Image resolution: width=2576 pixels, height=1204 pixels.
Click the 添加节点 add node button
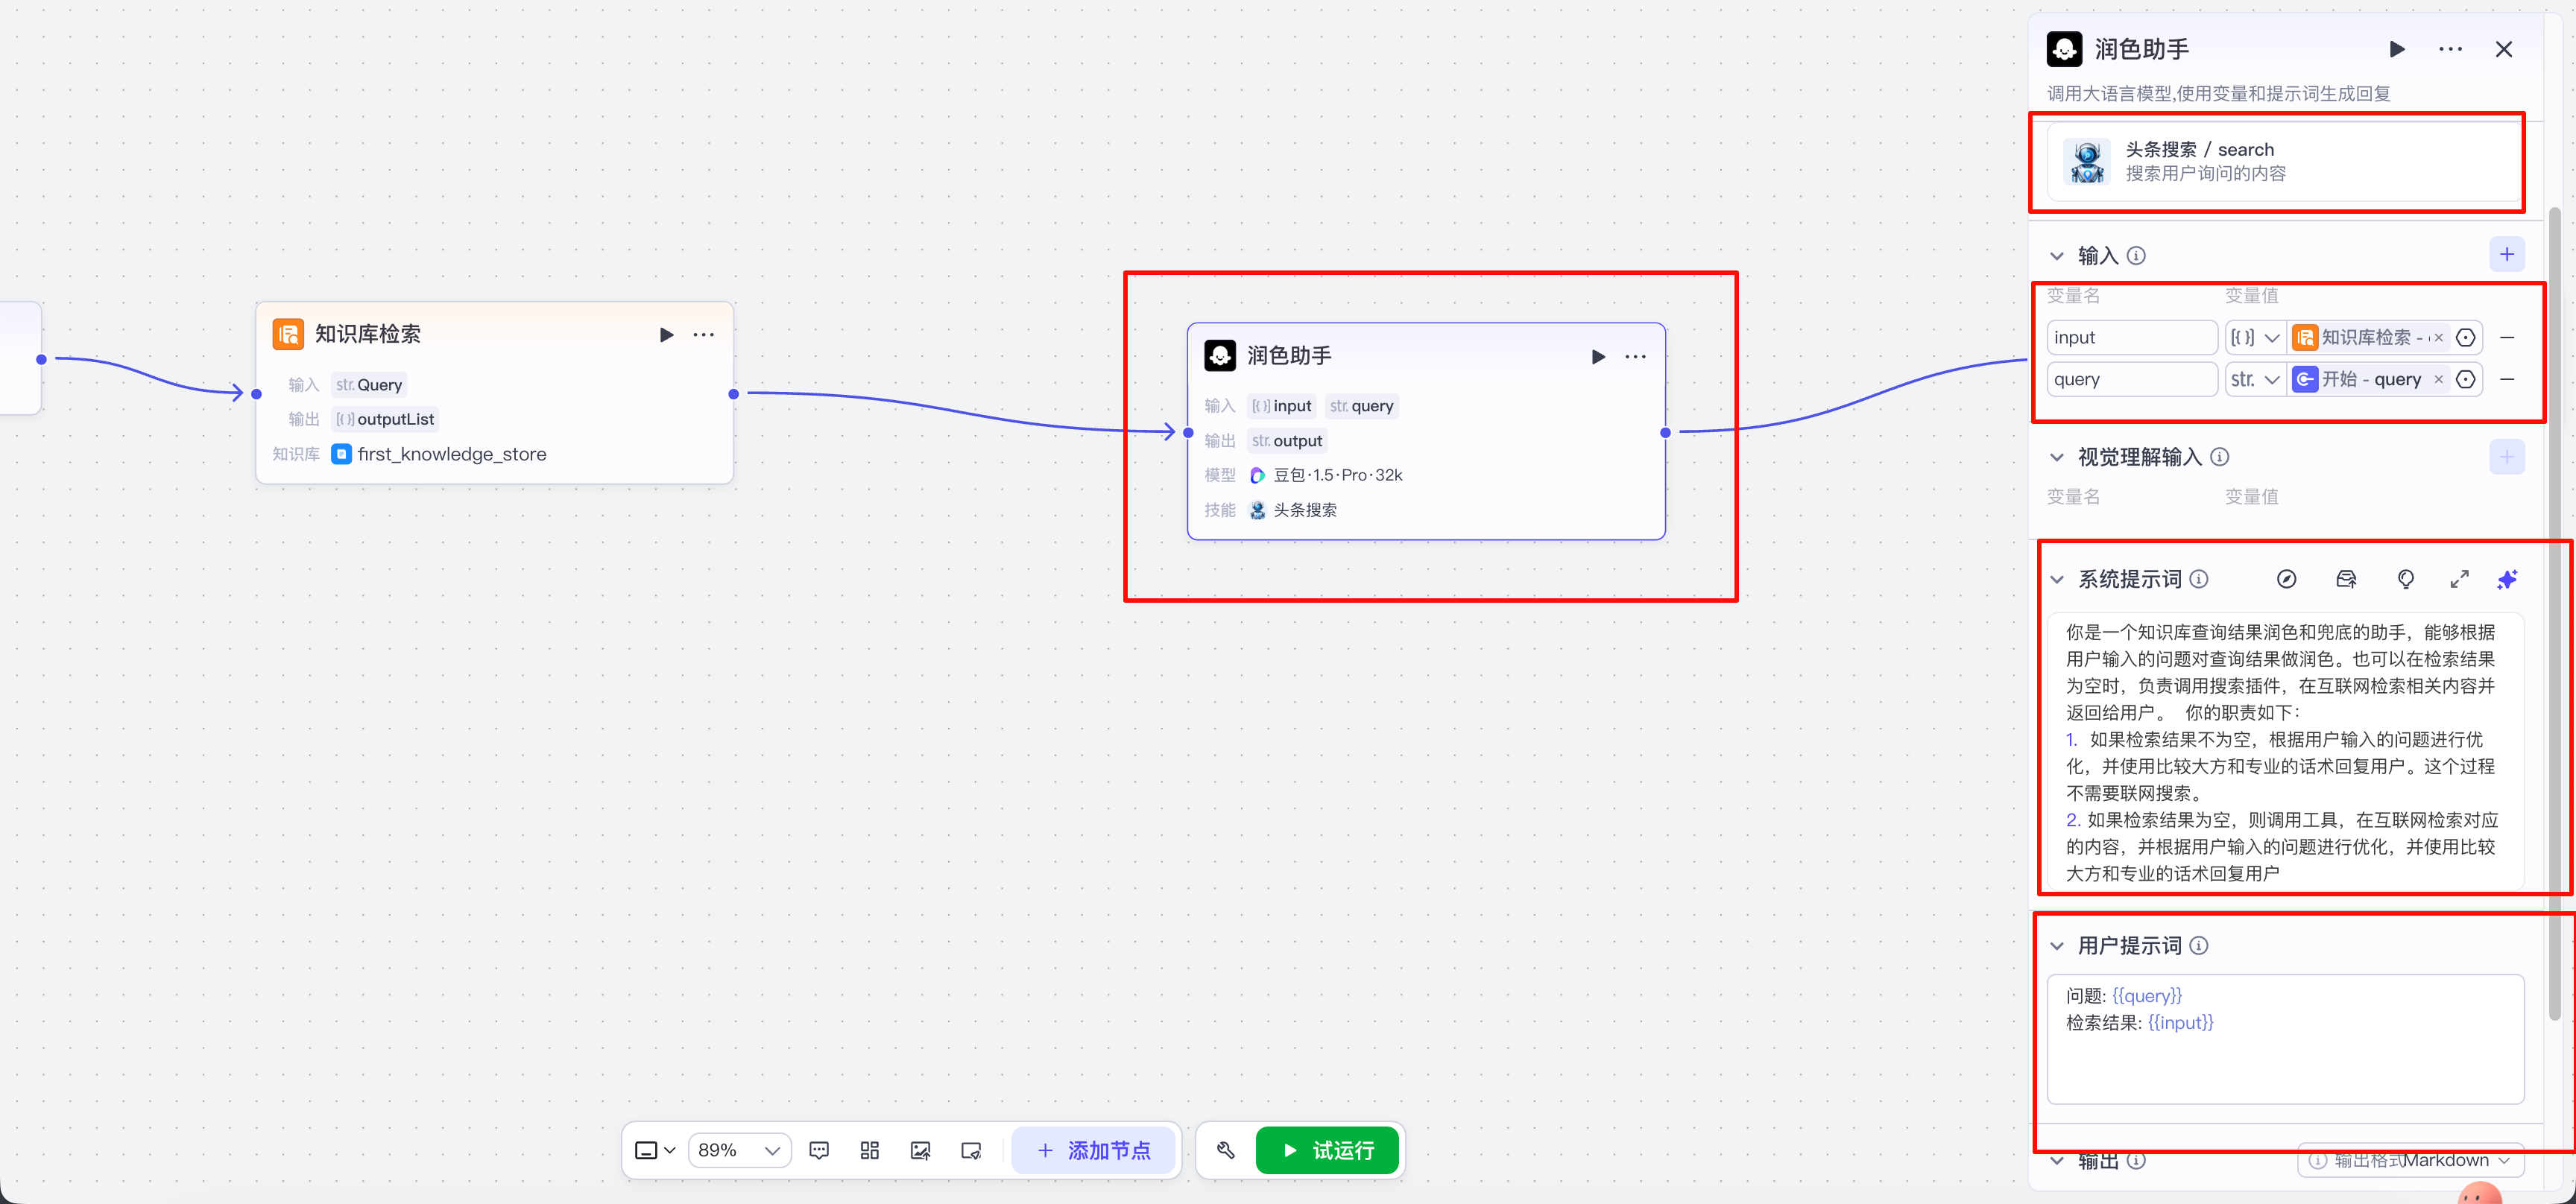click(1094, 1150)
